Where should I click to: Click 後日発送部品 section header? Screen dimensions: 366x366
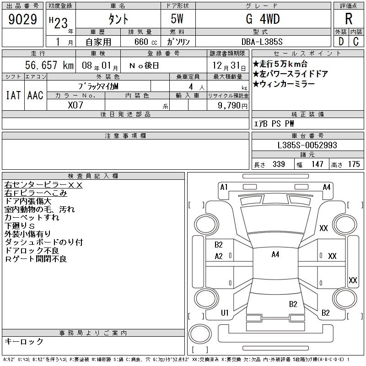(x=125, y=114)
